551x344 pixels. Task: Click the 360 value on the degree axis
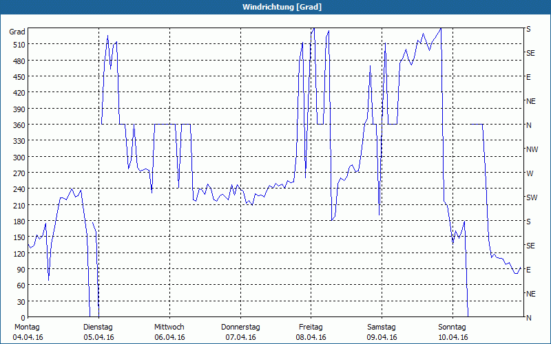pyautogui.click(x=19, y=125)
